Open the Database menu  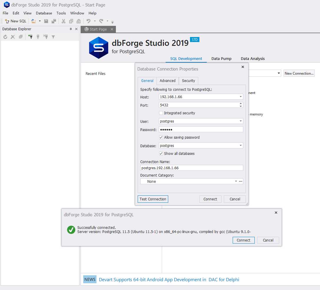point(44,13)
